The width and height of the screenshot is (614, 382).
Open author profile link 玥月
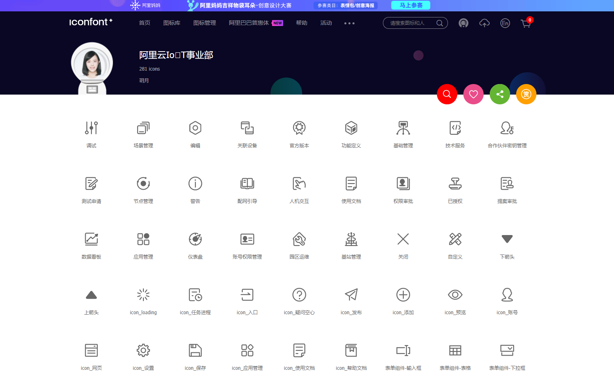[x=144, y=80]
